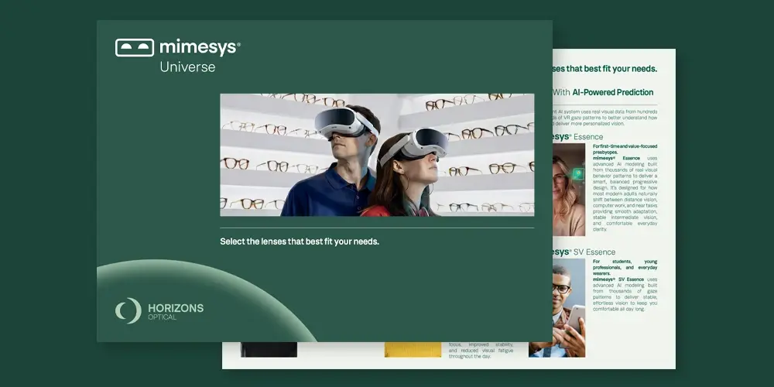Click the "SV Essence" product heading
This screenshot has width=774, height=387.
(x=594, y=252)
